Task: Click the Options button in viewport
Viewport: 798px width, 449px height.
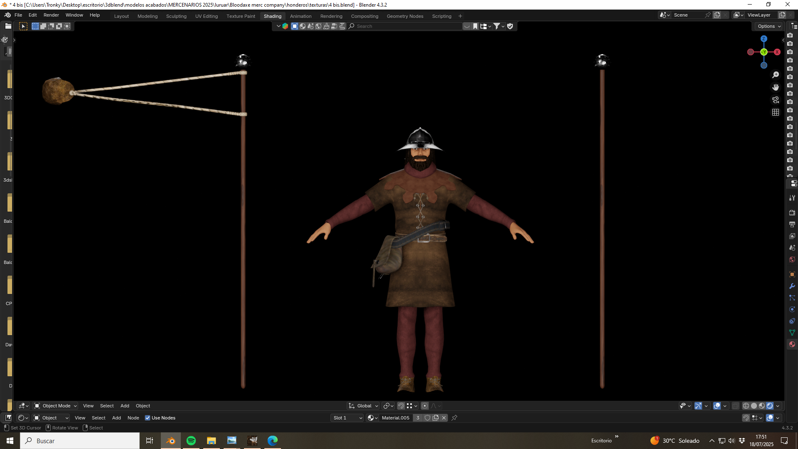Action: tap(769, 26)
